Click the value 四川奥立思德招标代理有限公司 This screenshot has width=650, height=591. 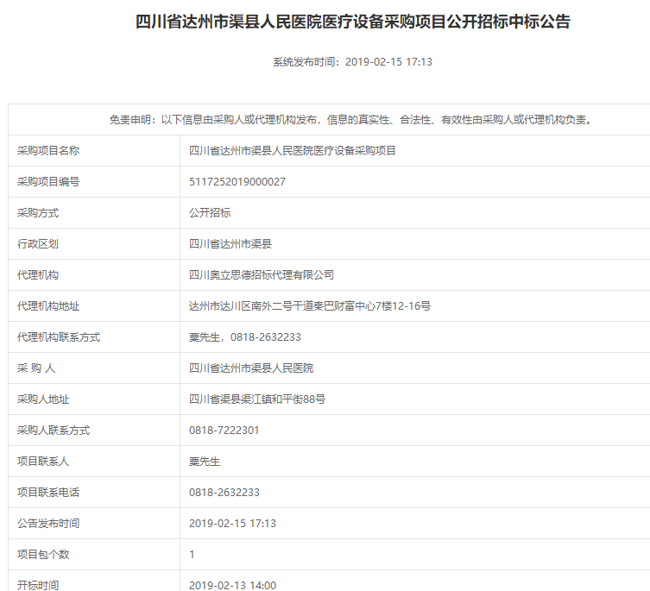point(262,274)
